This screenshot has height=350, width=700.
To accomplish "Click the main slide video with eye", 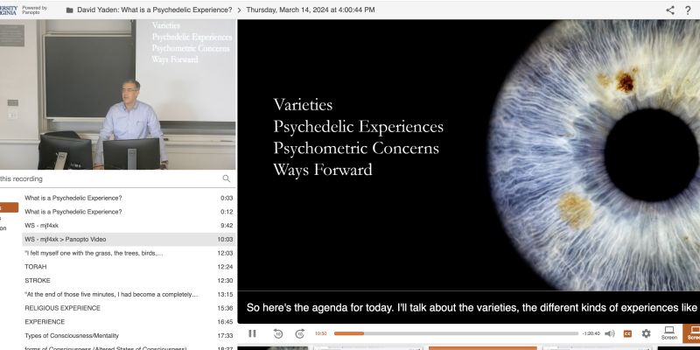I will coord(469,156).
